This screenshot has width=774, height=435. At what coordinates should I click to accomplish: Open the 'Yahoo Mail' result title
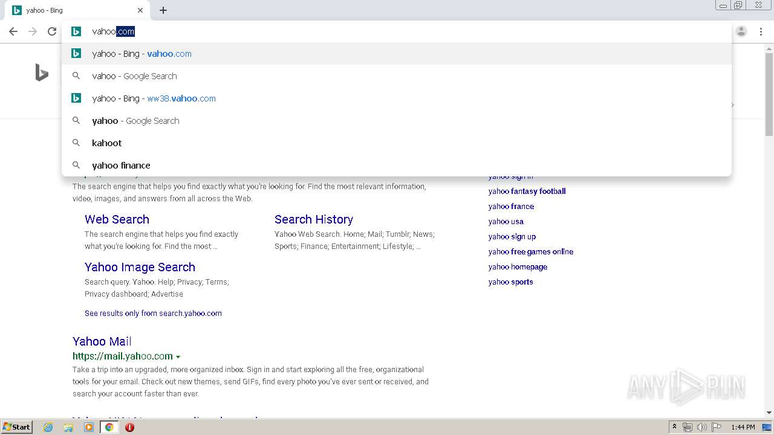(x=102, y=341)
